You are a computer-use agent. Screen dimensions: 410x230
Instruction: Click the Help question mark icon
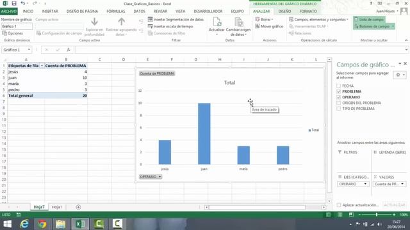[371, 4]
